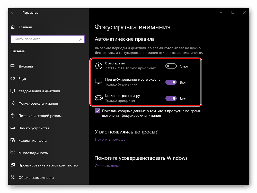Select Проецирование на этот компьютер

tap(48, 165)
